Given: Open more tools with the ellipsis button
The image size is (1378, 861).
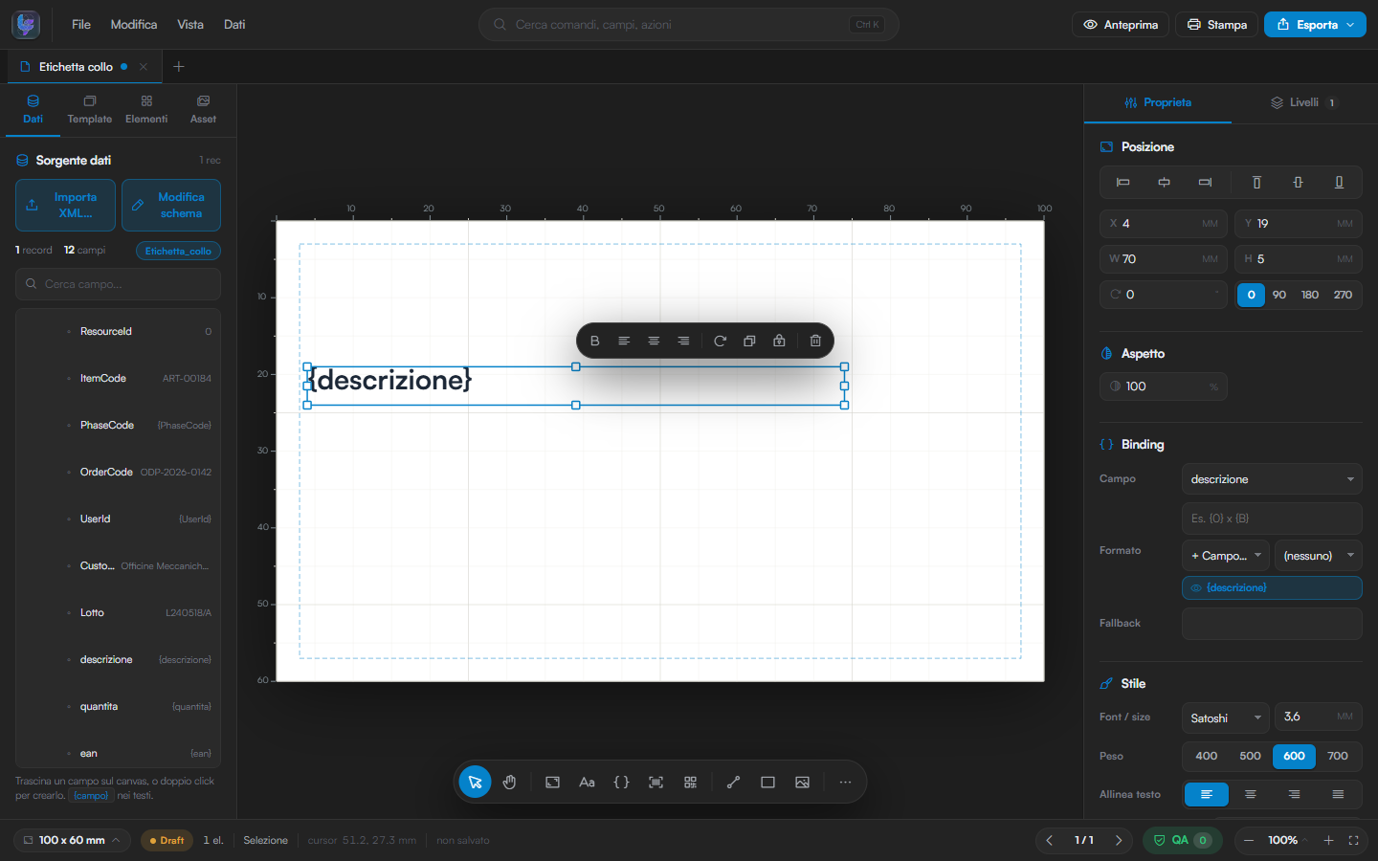Looking at the screenshot, I should coord(845,782).
